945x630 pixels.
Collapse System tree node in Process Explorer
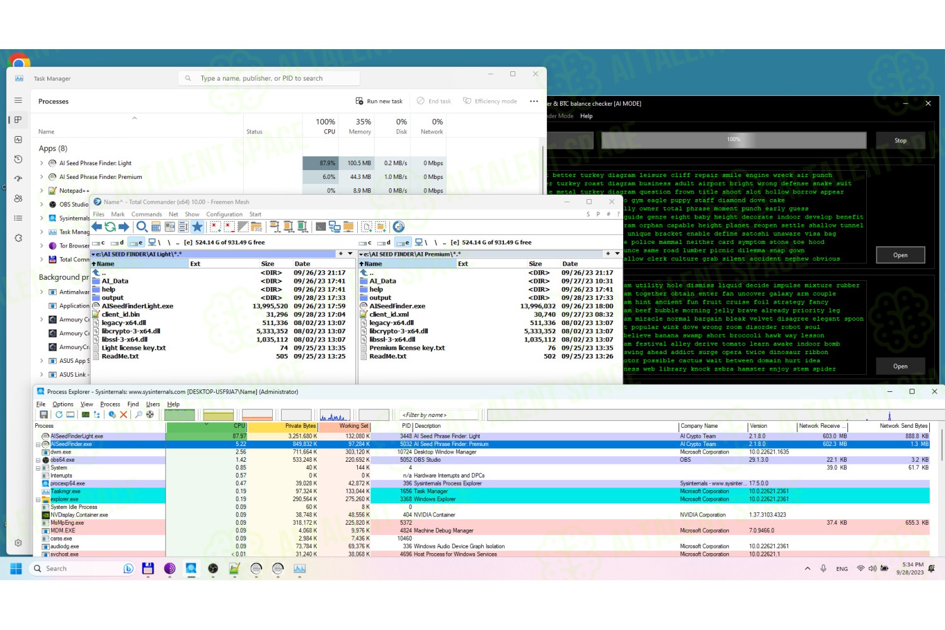pyautogui.click(x=38, y=468)
